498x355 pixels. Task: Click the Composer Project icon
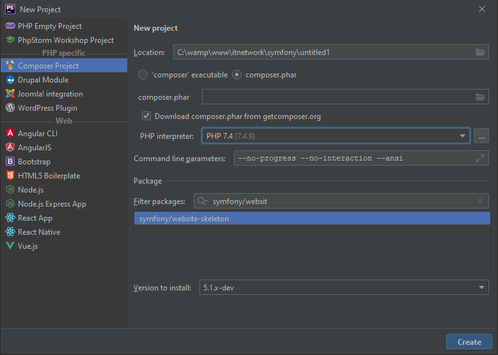click(10, 65)
